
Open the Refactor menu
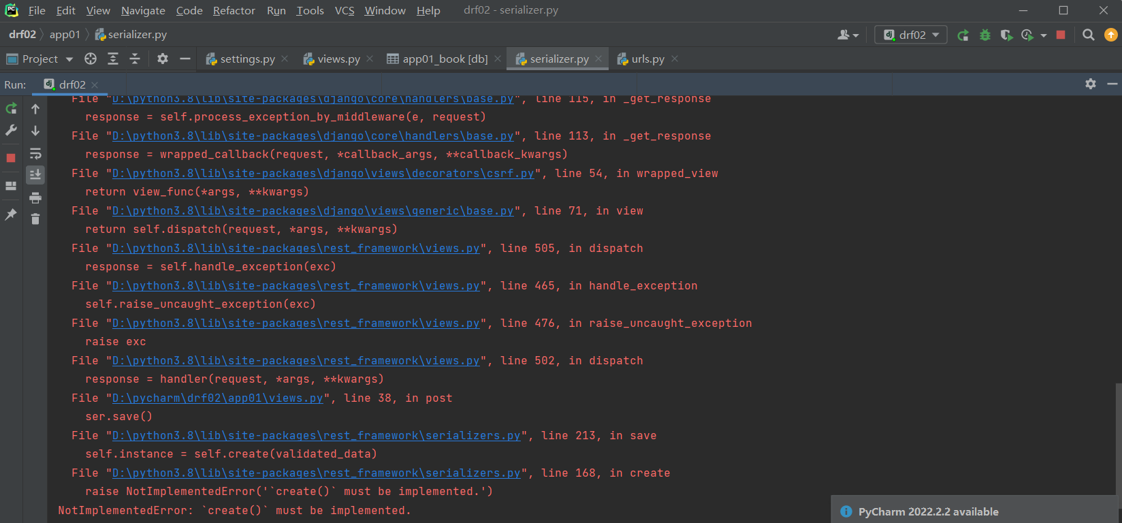click(x=234, y=11)
